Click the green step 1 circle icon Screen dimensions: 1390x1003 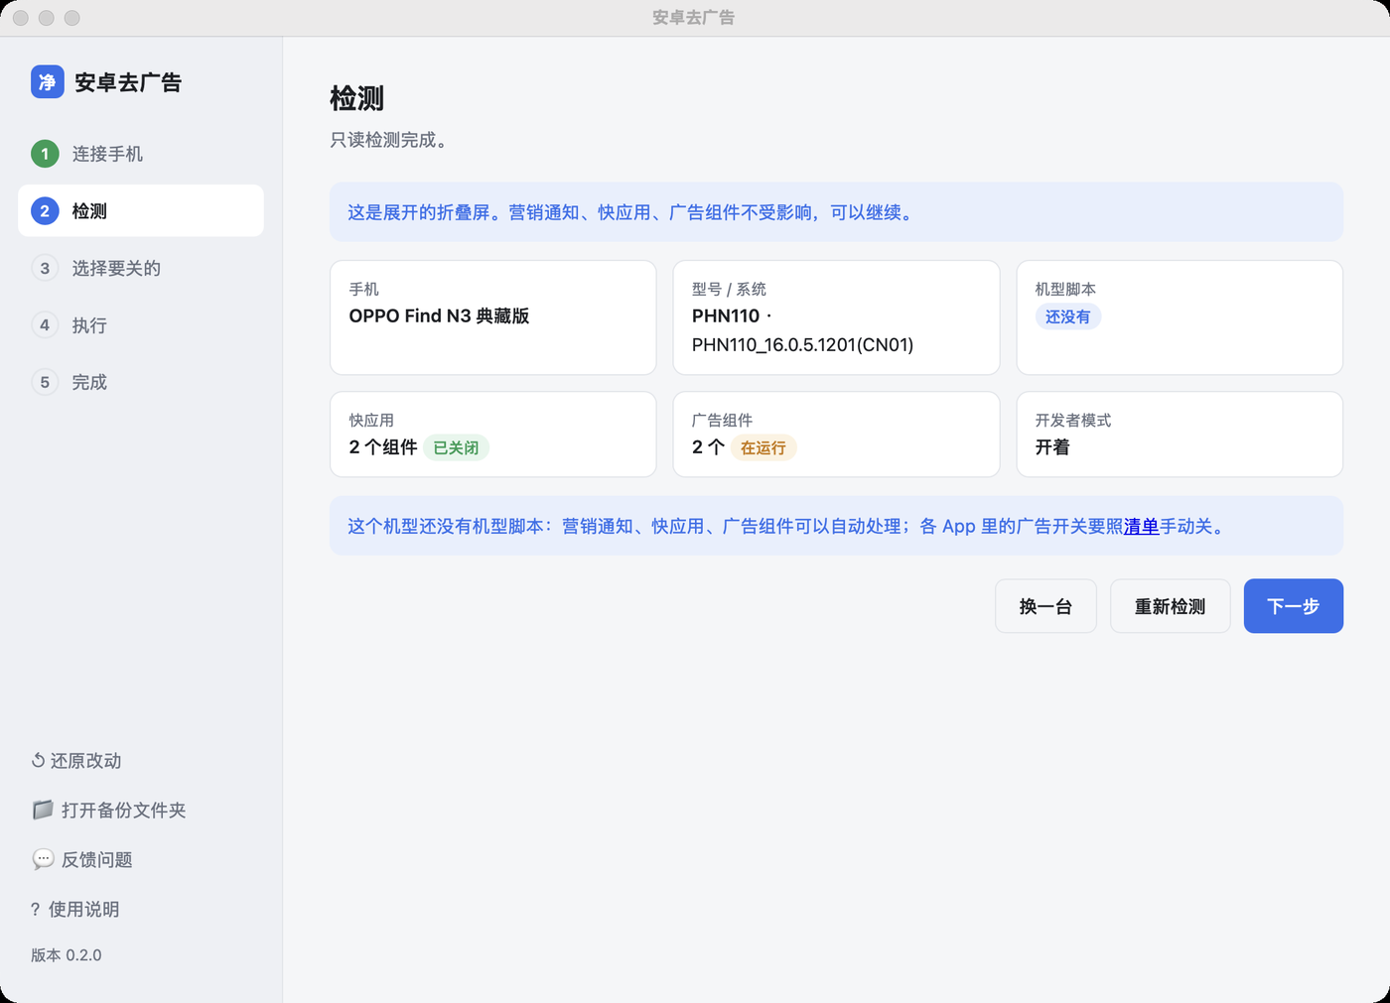click(x=45, y=154)
